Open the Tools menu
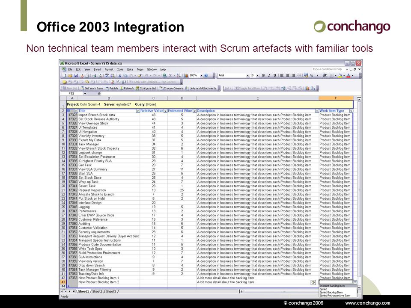This screenshot has width=411, height=308. 120,69
